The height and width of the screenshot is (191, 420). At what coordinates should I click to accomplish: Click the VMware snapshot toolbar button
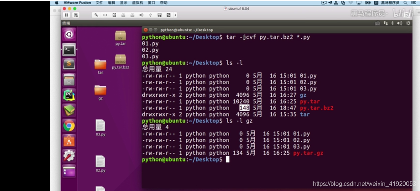click(76, 15)
